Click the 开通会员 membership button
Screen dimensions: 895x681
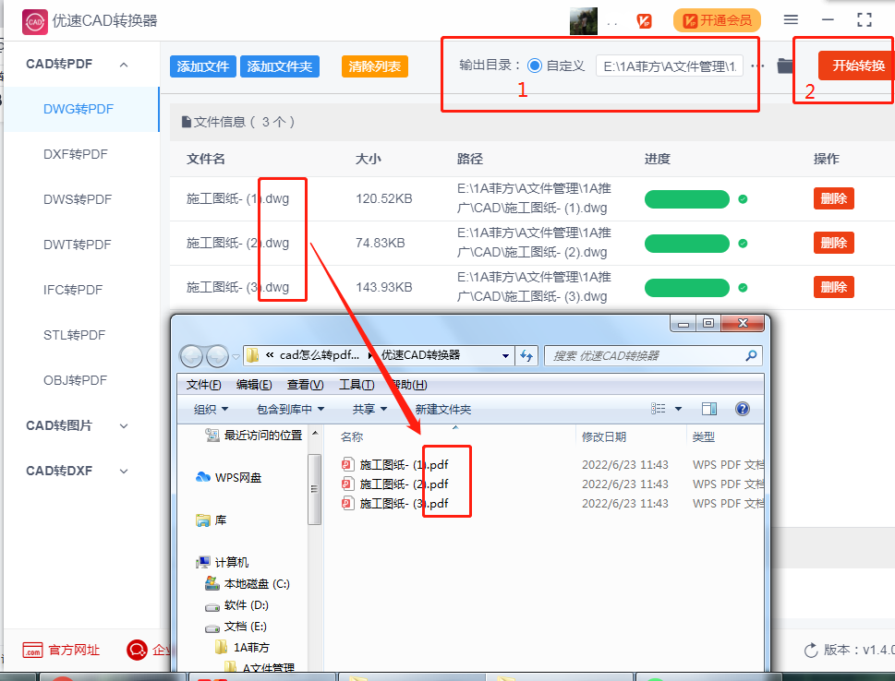point(717,20)
